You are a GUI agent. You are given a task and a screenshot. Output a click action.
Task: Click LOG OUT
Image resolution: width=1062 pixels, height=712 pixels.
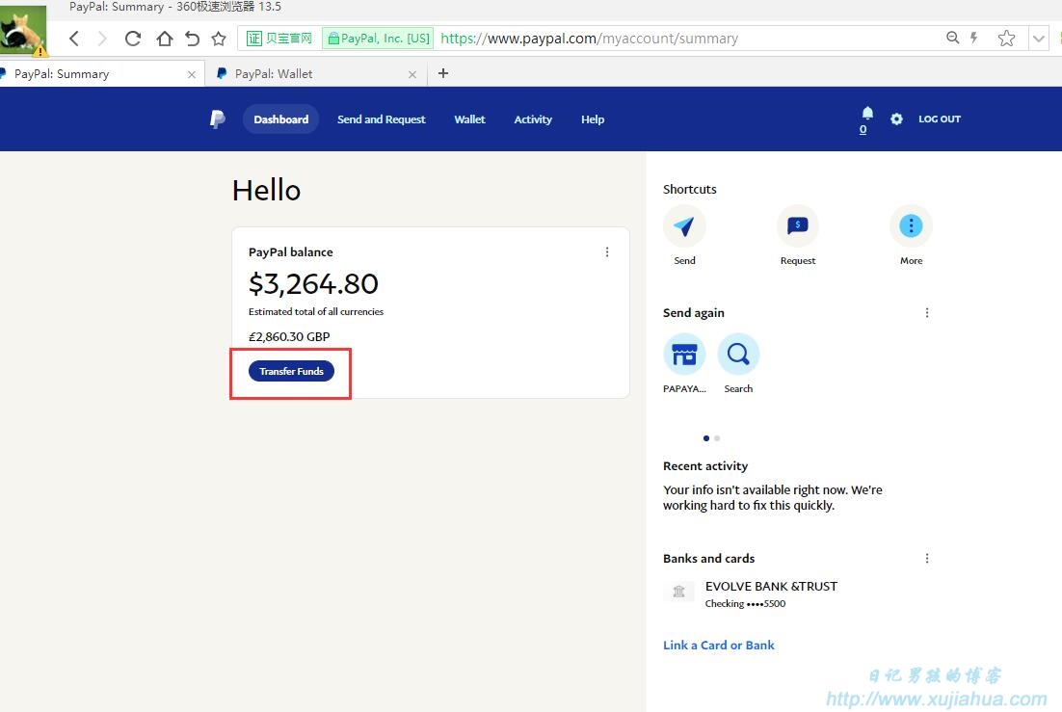coord(940,119)
